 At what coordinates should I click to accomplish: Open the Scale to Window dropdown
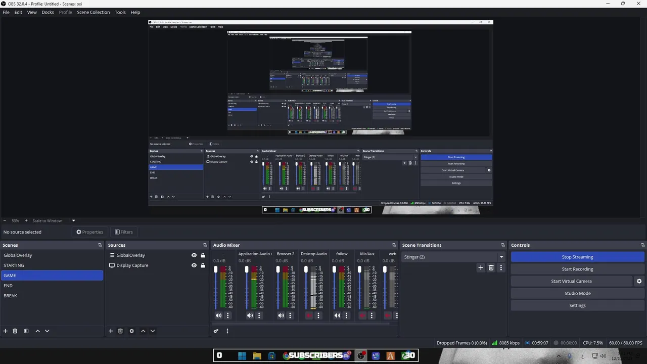54,221
